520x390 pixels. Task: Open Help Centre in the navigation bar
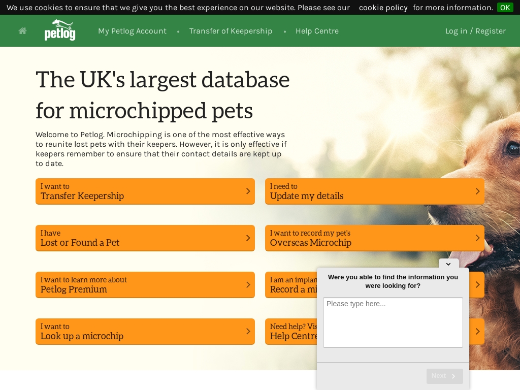click(x=317, y=31)
